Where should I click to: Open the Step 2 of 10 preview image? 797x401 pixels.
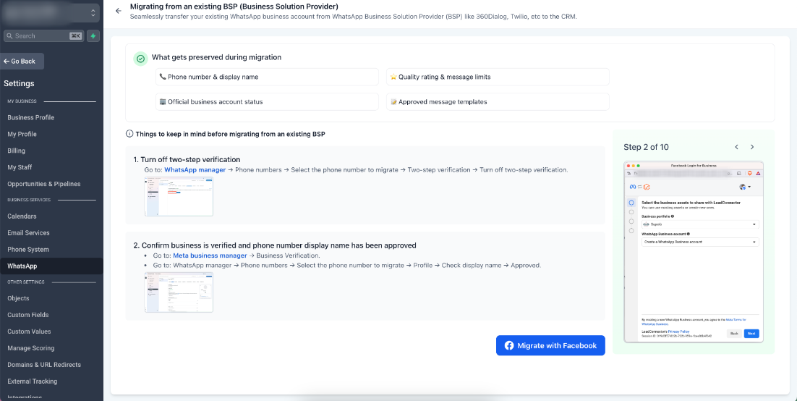point(694,251)
